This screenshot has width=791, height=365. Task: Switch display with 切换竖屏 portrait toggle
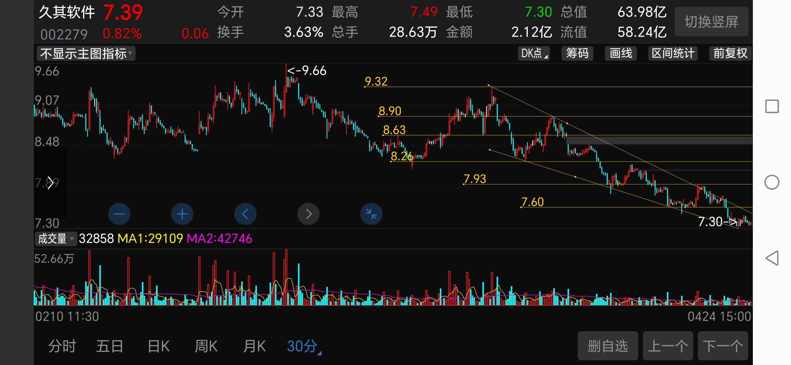(x=711, y=22)
